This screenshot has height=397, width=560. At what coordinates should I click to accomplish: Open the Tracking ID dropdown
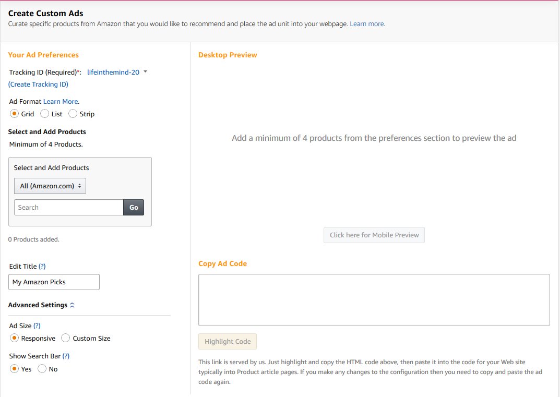[145, 73]
